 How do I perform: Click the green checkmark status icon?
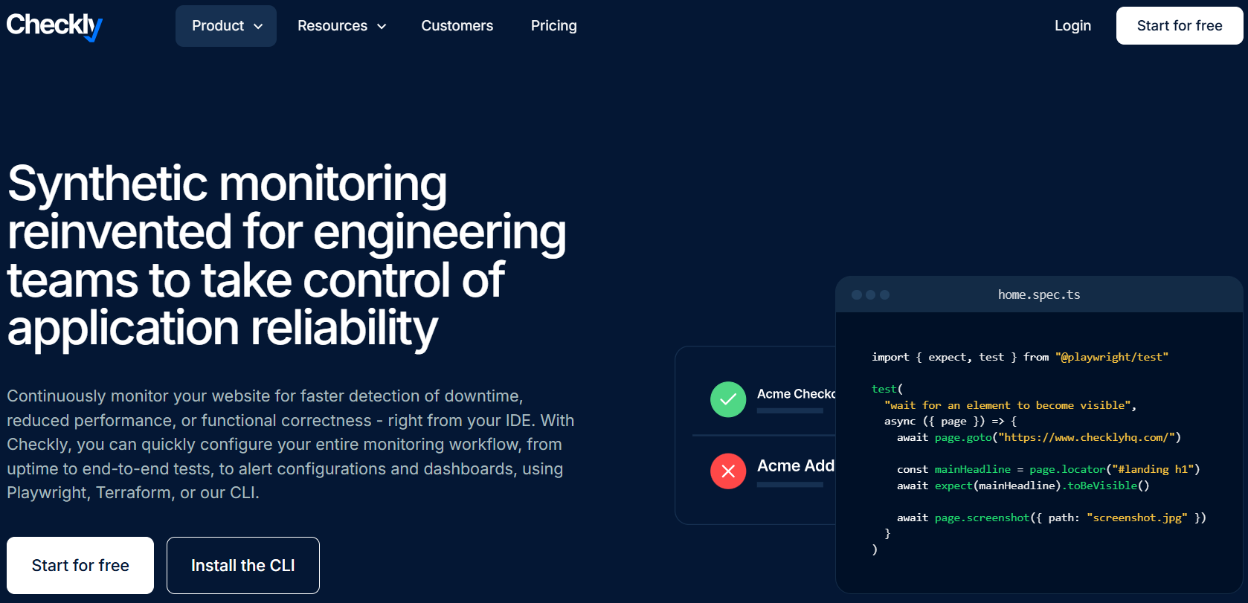(728, 399)
